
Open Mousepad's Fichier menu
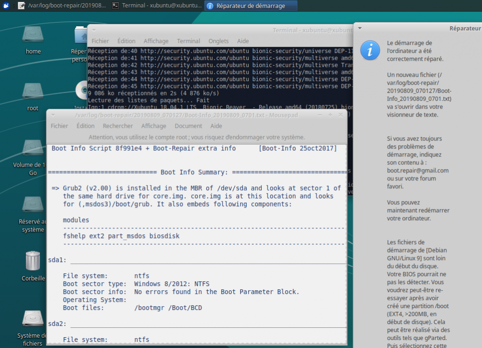coord(59,126)
